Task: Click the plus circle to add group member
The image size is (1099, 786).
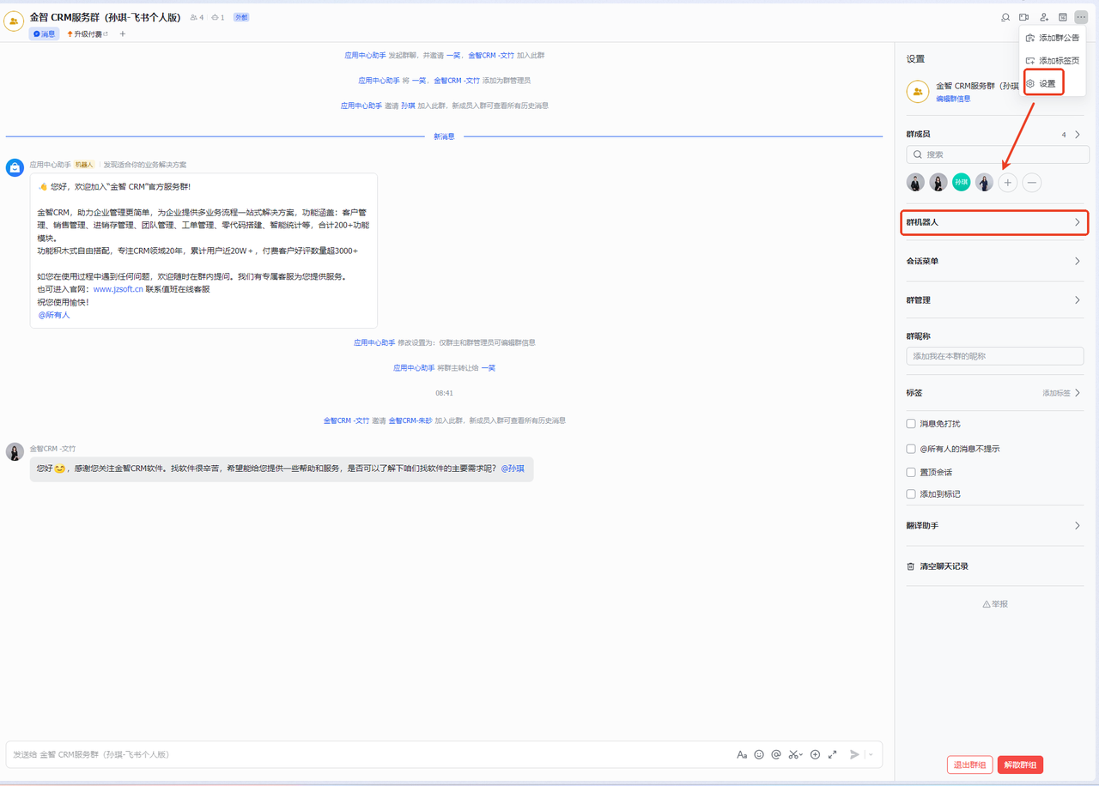Action: tap(1008, 182)
